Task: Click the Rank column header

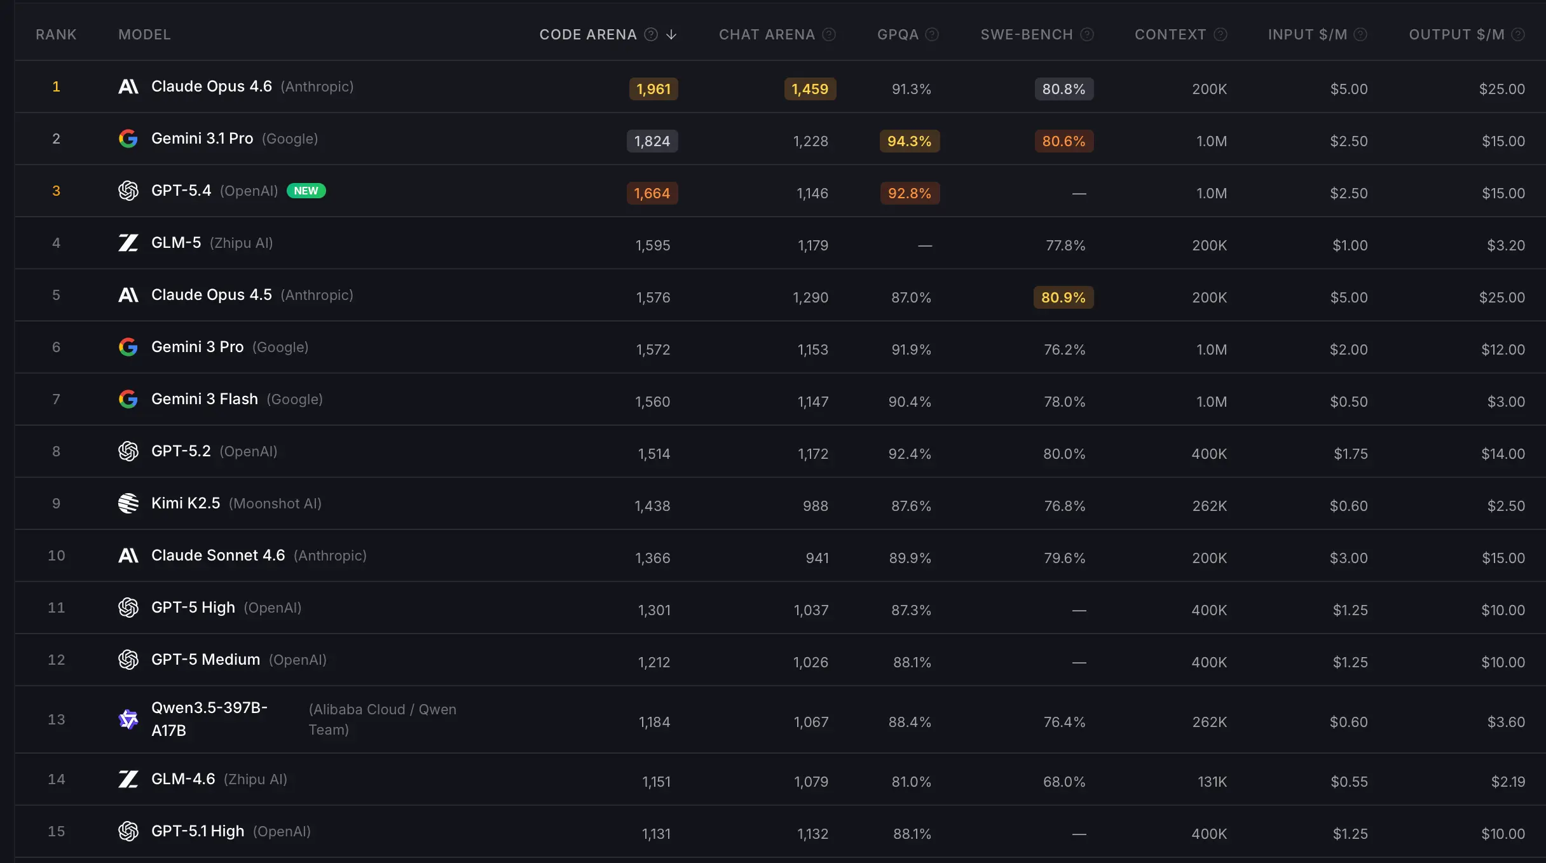Action: pos(55,34)
